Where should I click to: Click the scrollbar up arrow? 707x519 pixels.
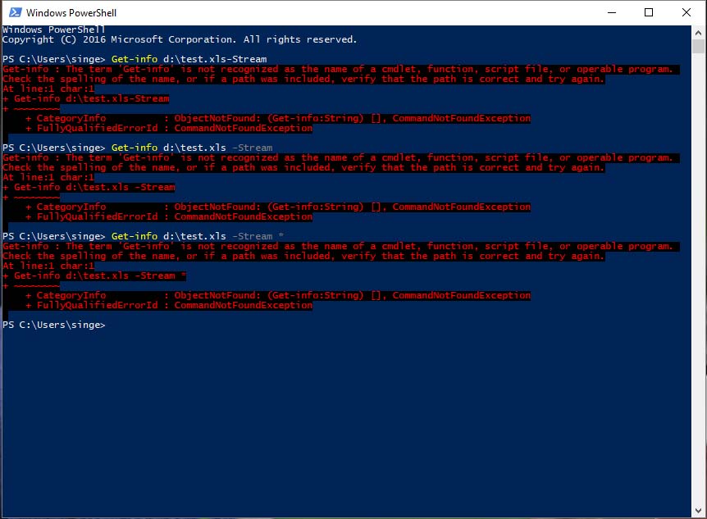tap(698, 33)
